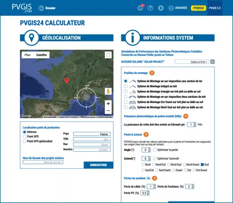Screen dimensions: 233x203
Task: Enable Optimiser la pente
Action: 155,150
